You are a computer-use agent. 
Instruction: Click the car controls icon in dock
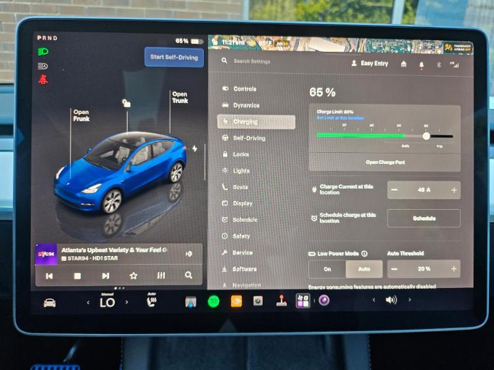pos(49,303)
